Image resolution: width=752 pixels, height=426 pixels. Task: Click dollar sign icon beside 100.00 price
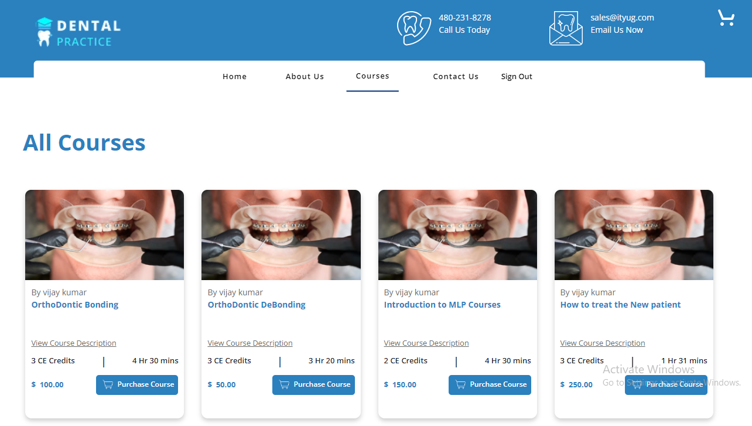34,385
